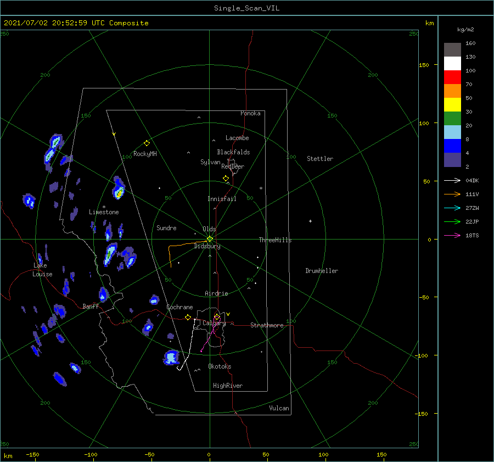The width and height of the screenshot is (494, 462).
Task: Click the green 30 kg/m2 legend swatch
Action: [452, 119]
